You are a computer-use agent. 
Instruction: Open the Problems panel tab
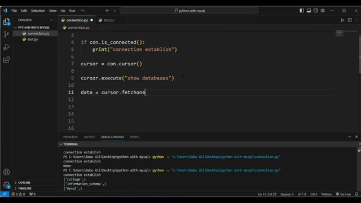(71, 137)
